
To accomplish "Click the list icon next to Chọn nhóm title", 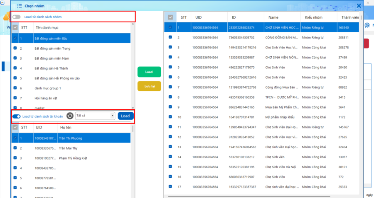I will tap(19, 6).
